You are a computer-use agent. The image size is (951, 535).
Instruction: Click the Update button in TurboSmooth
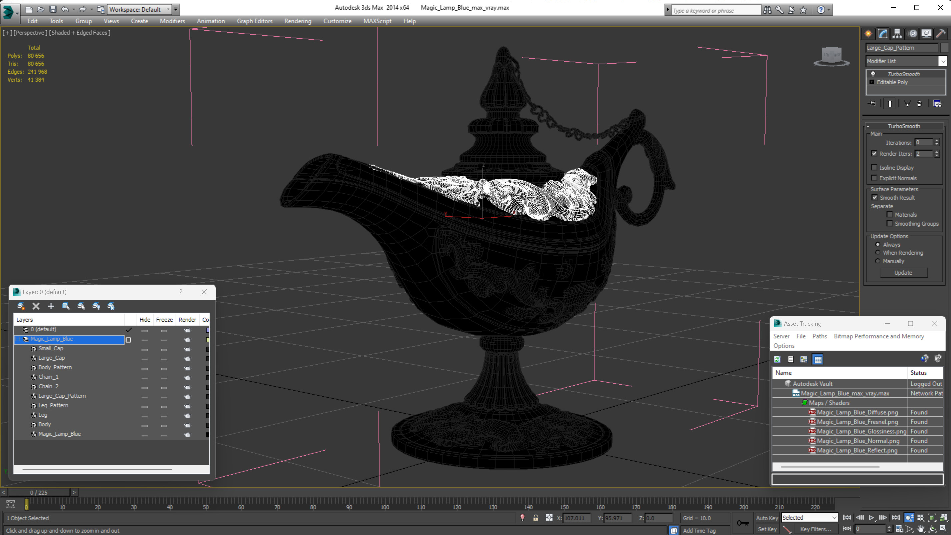click(903, 273)
